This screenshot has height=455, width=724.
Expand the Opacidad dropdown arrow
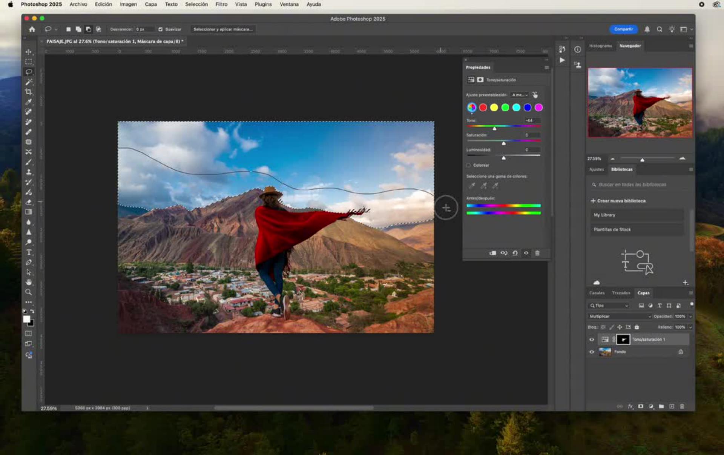click(x=691, y=316)
